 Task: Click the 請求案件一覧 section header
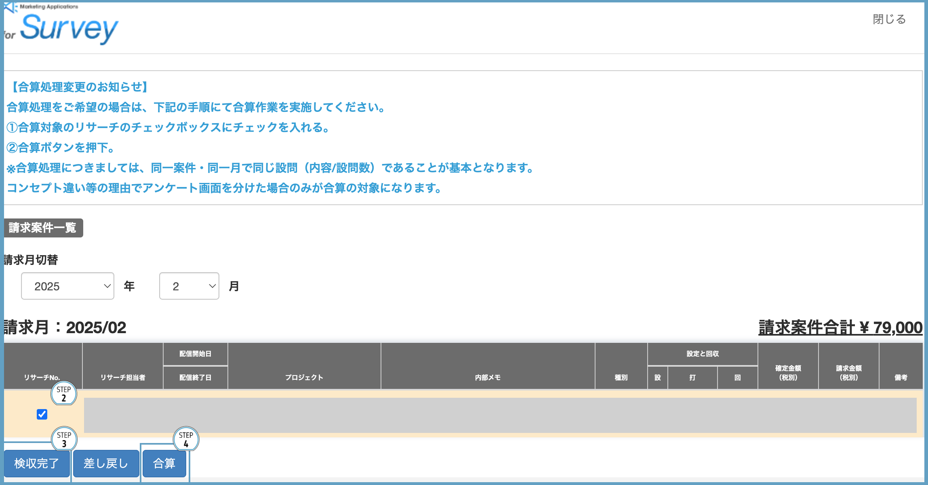tap(42, 228)
